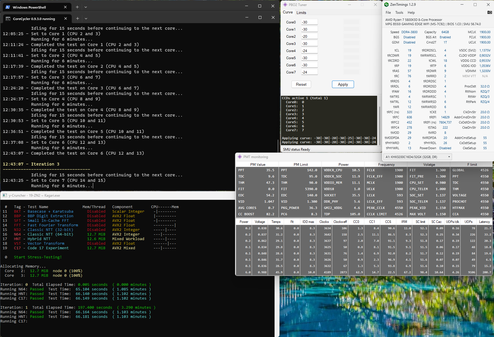The width and height of the screenshot is (494, 337).
Task: Close the PBO2 Tuner window
Action: tap(375, 5)
